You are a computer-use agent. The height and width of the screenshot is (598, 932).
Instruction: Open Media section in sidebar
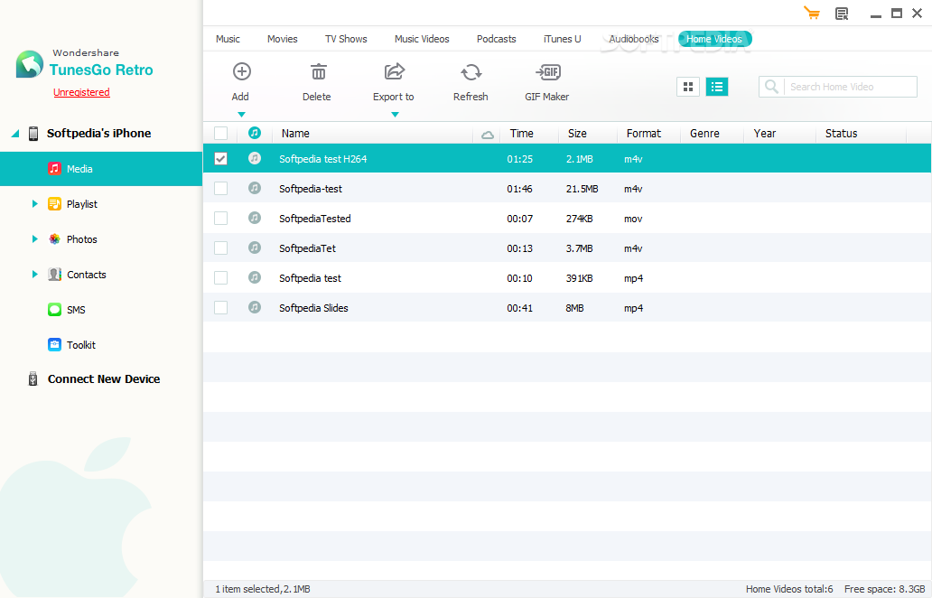pos(101,169)
